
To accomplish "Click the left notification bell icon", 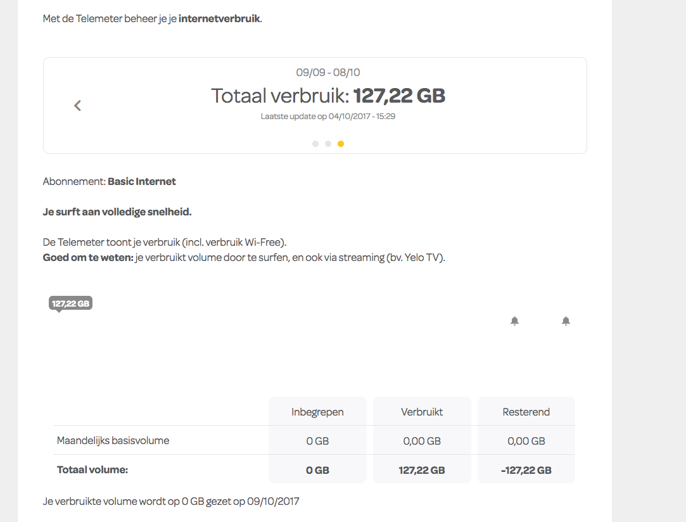I will click(x=514, y=321).
